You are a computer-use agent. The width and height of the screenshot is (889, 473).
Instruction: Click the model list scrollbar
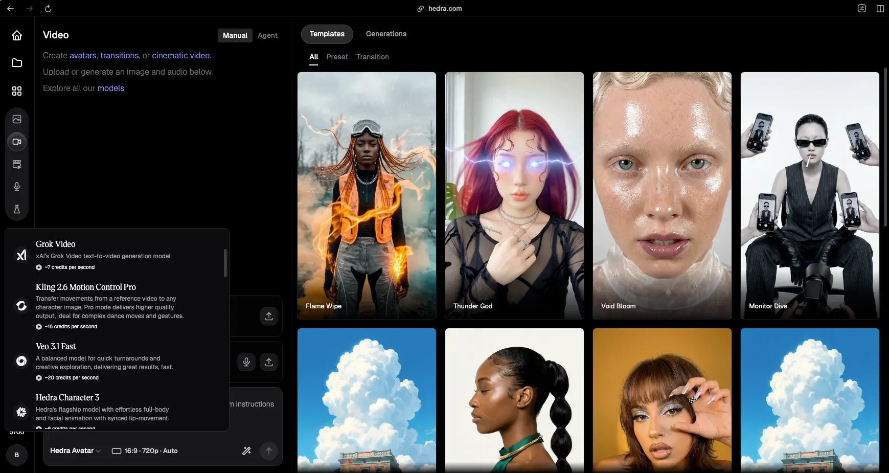coord(225,263)
